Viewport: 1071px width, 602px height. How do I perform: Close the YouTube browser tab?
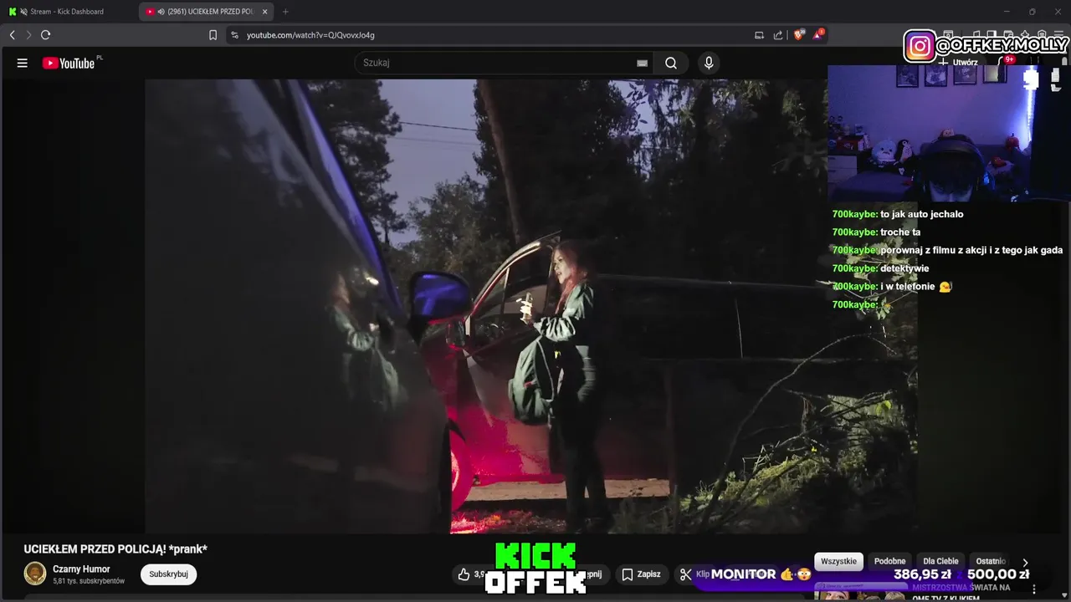click(265, 12)
